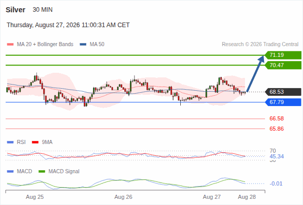Toggle the RSI legend entry
Image resolution: width=303 pixels, height=205 pixels.
click(x=16, y=142)
